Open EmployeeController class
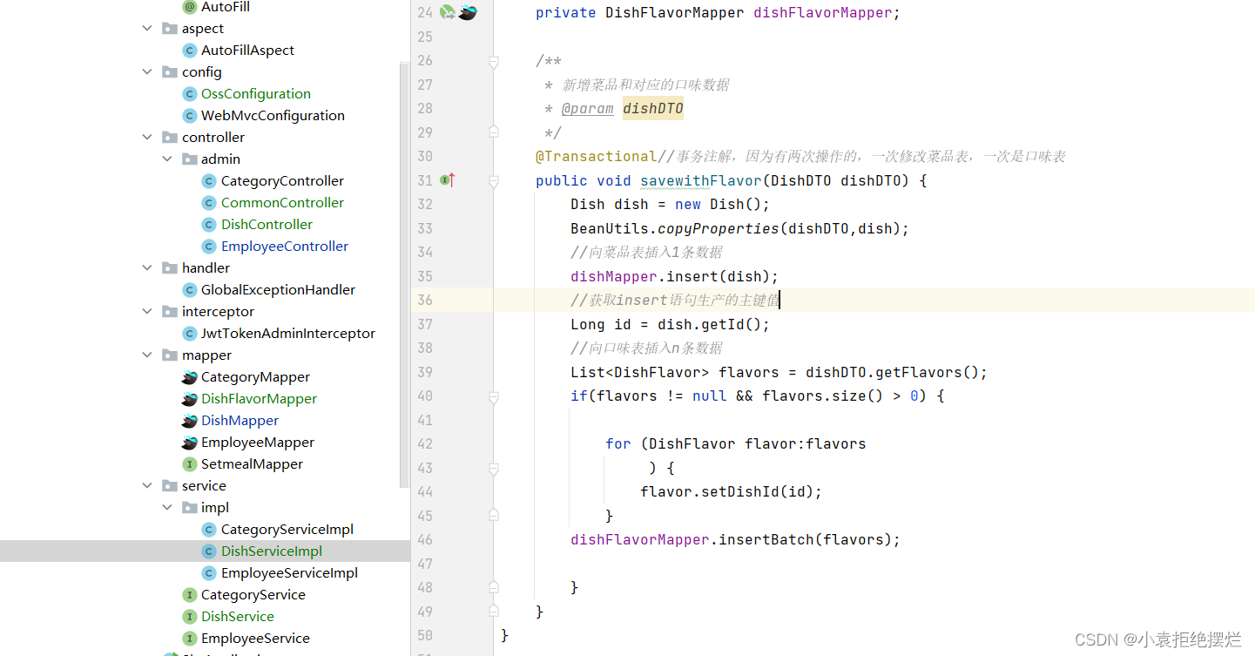This screenshot has height=656, width=1255. (x=285, y=247)
